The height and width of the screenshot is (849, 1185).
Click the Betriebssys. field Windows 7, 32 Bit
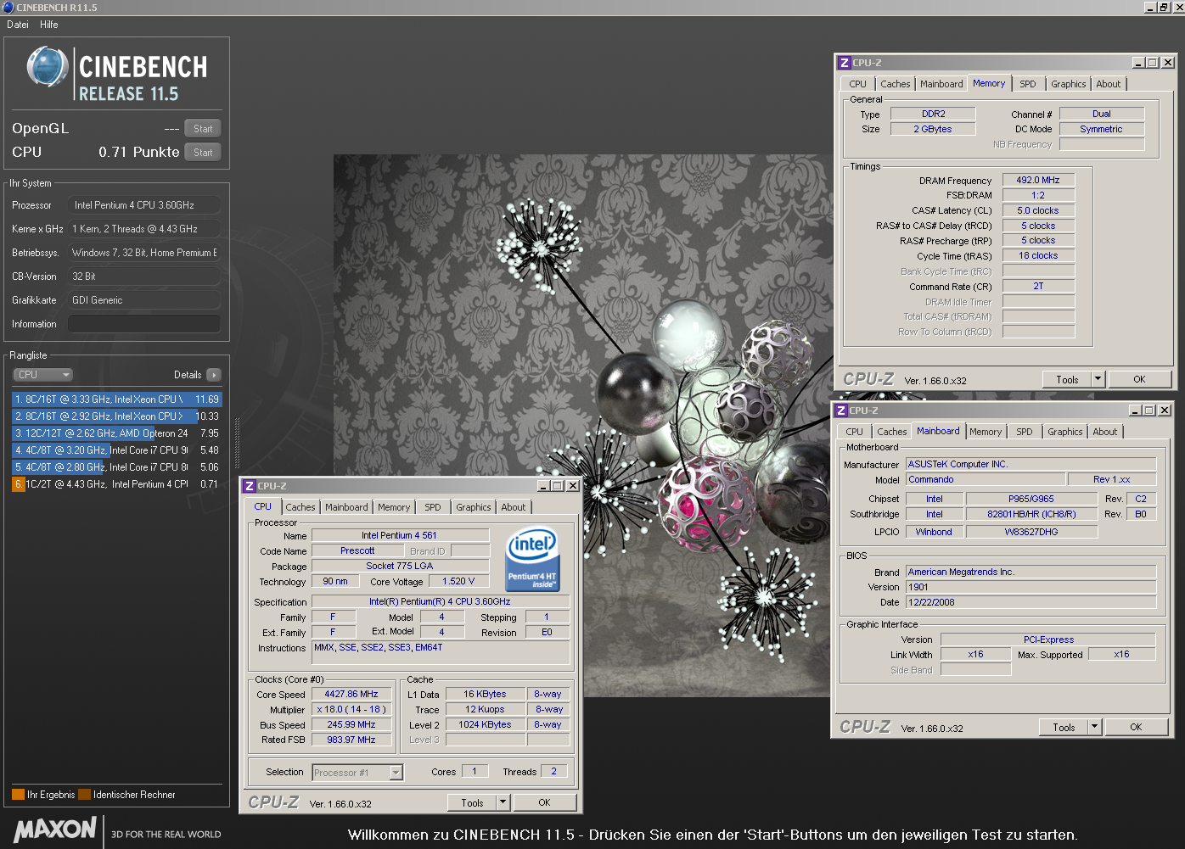coord(144,253)
